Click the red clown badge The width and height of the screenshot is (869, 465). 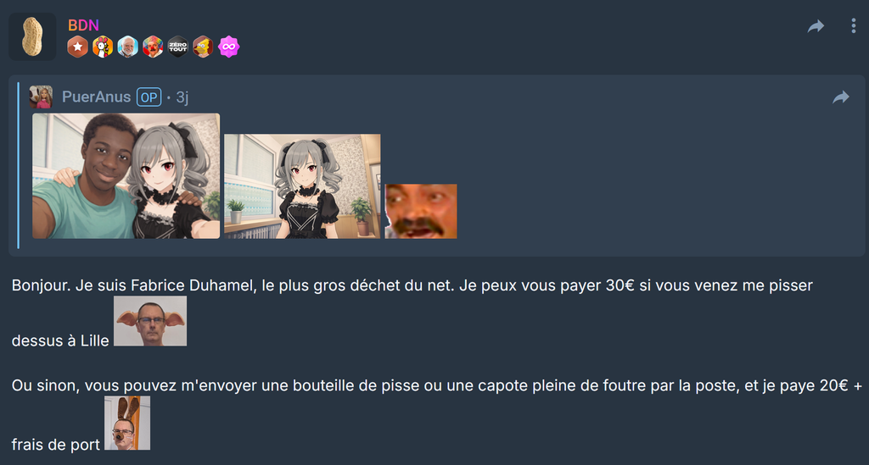[x=153, y=47]
